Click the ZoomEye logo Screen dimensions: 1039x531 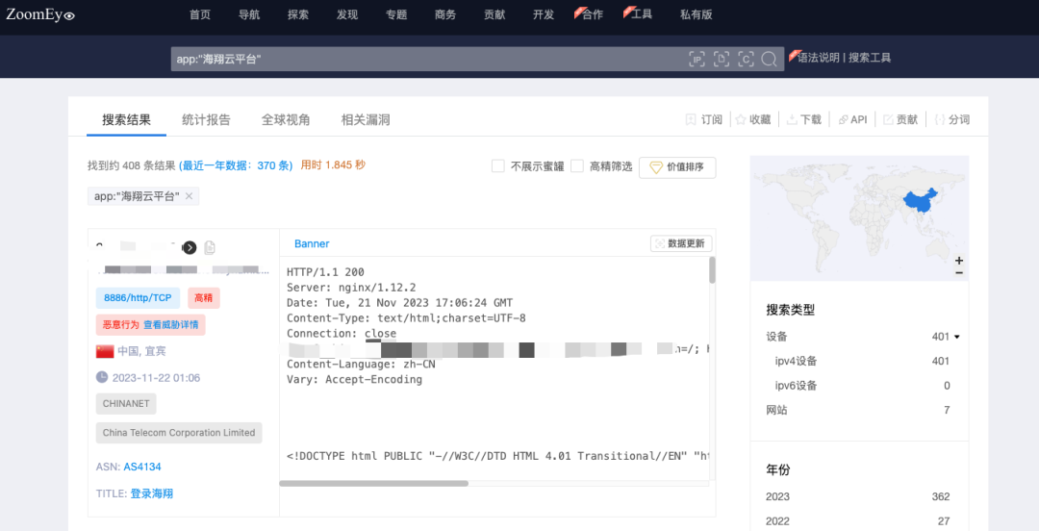40,14
